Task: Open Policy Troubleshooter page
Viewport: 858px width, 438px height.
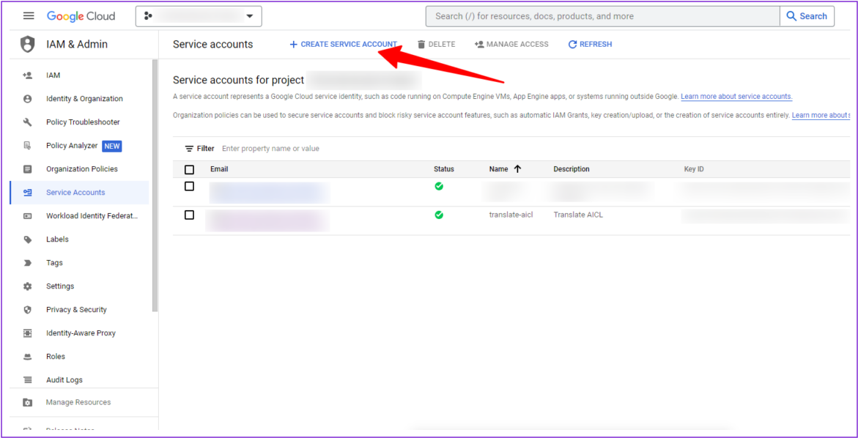Action: tap(84, 122)
